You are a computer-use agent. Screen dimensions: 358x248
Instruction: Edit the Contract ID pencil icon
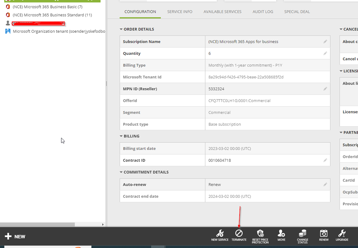click(325, 160)
